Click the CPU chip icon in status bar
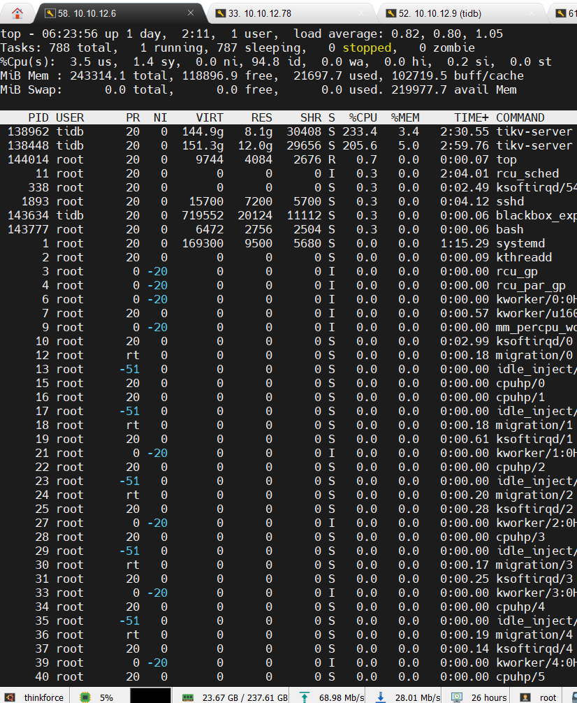Viewport: 577px width, 703px height. tap(85, 697)
